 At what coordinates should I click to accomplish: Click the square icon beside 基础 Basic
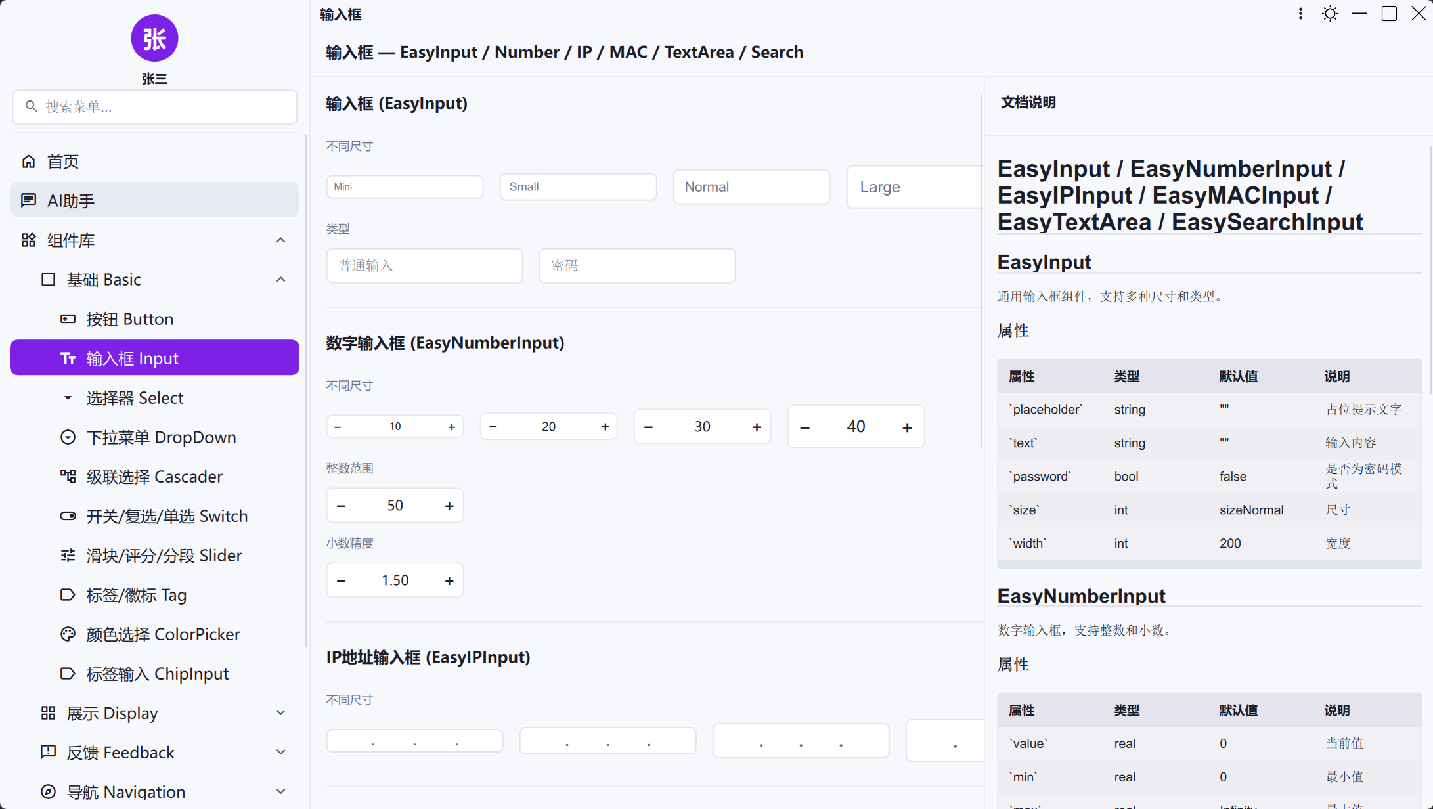click(x=48, y=280)
